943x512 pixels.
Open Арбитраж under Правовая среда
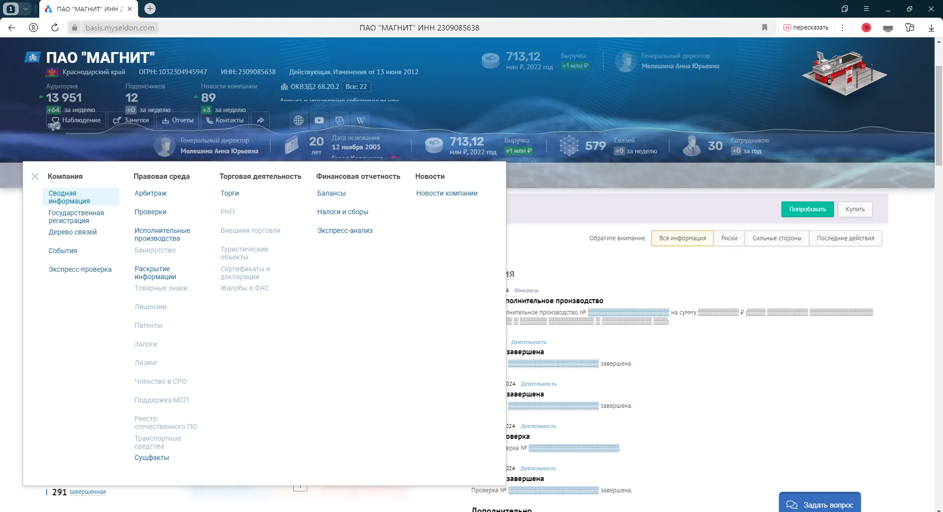pos(151,193)
